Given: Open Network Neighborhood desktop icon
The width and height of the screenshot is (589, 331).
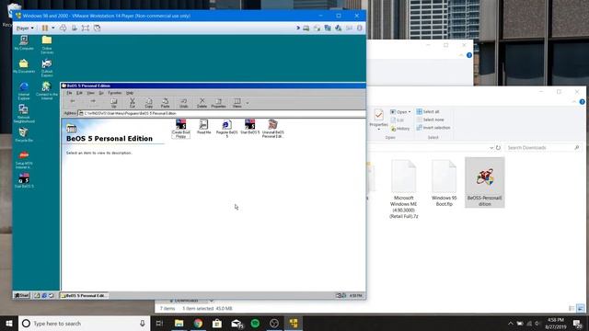Looking at the screenshot, I should (24, 114).
